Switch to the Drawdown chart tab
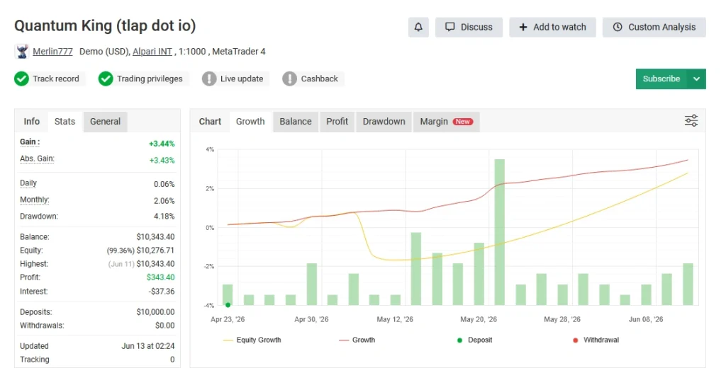726x368 pixels. pos(384,122)
